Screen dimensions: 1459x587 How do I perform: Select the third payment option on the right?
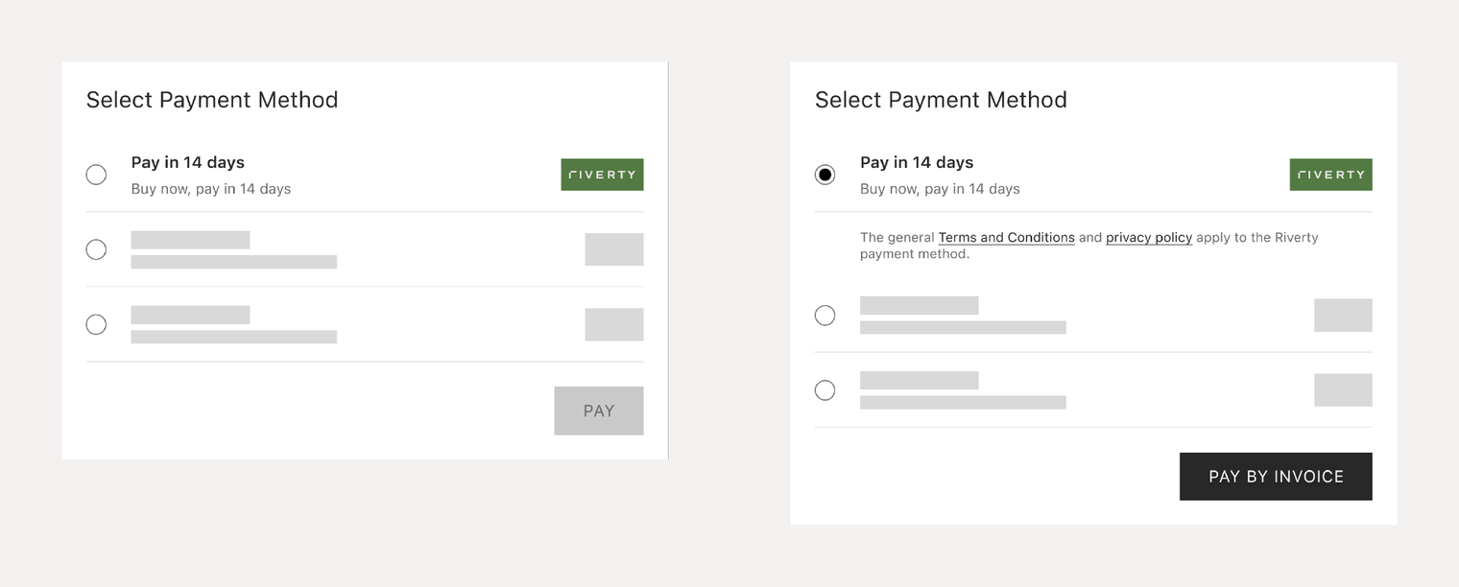pos(825,390)
